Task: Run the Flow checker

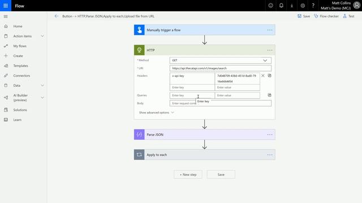Action: 326,16
